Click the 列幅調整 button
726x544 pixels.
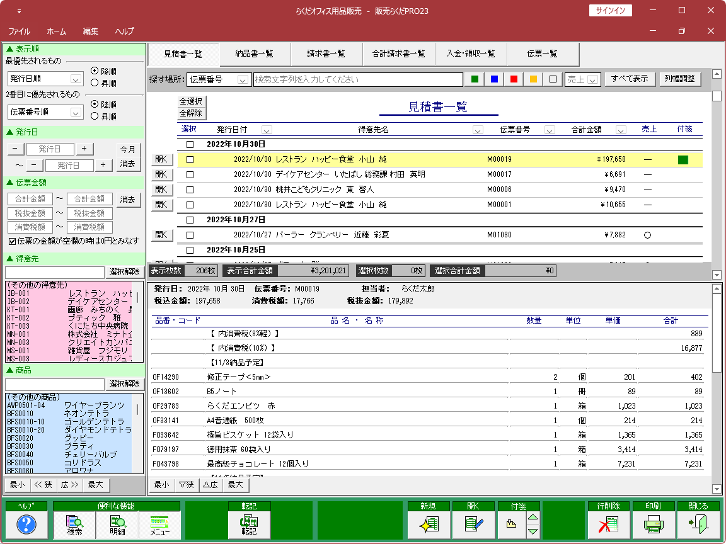coord(679,79)
